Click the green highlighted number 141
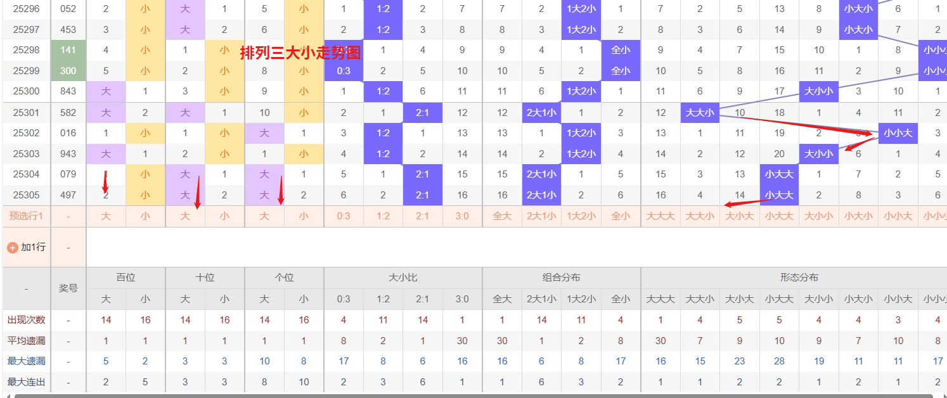Image resolution: width=947 pixels, height=398 pixels. [x=68, y=51]
